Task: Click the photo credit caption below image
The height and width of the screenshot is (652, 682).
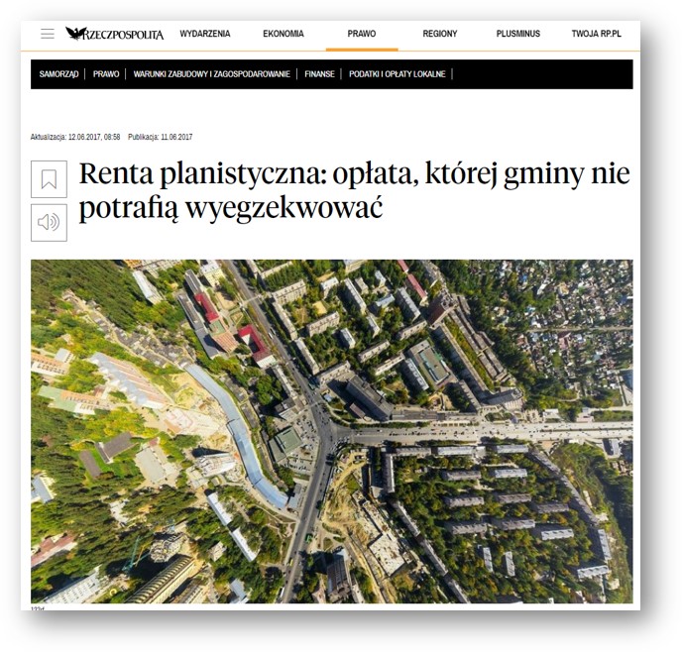Action: [38, 608]
